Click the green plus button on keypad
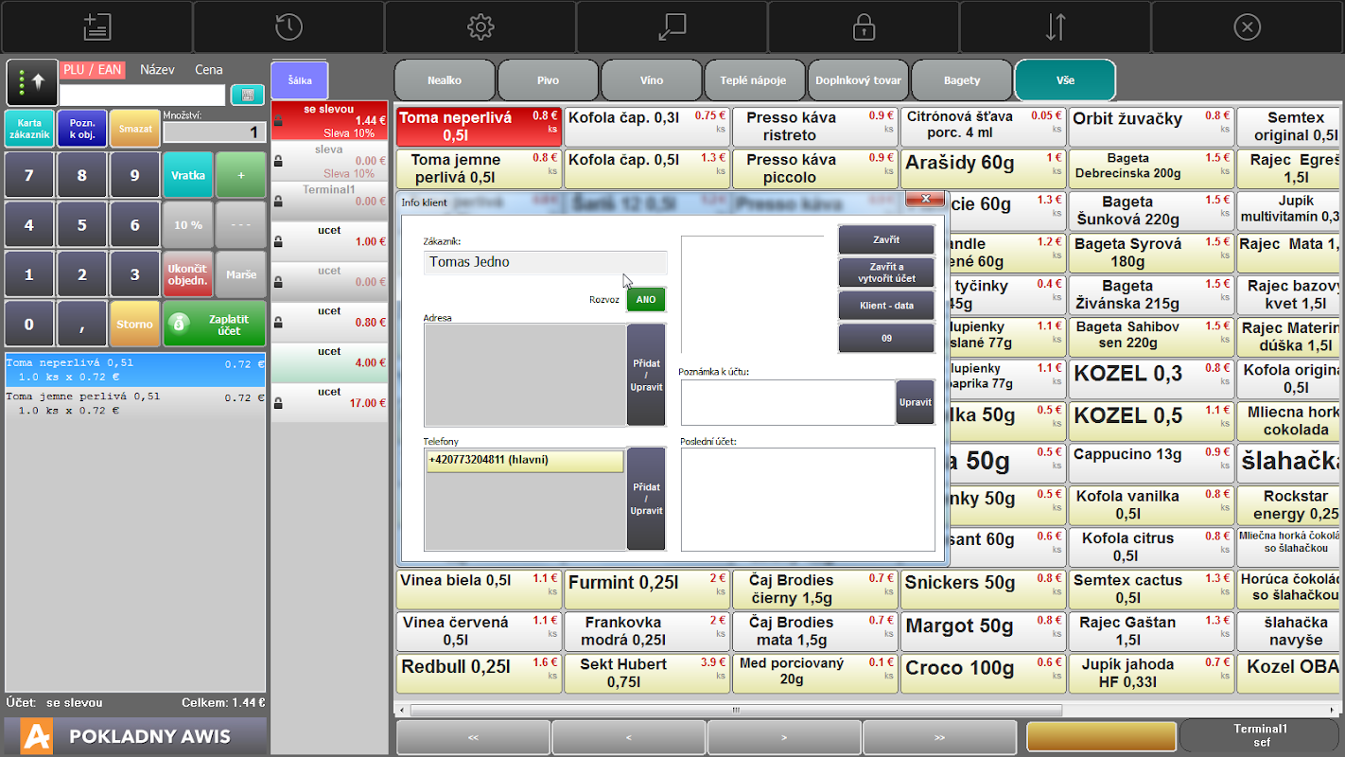This screenshot has width=1345, height=757. tap(241, 175)
